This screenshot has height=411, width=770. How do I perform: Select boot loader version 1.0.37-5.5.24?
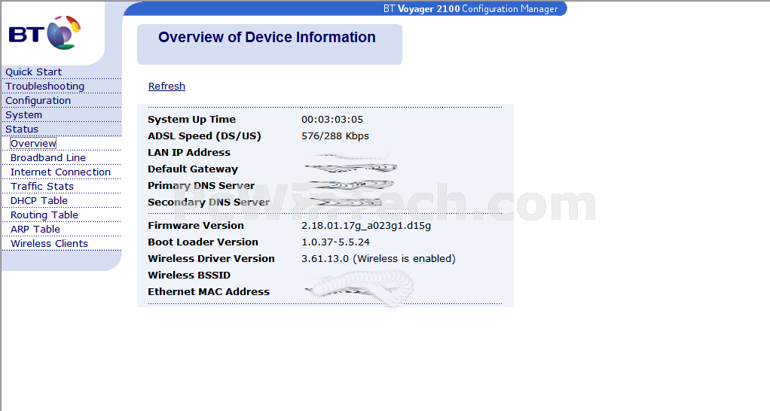pos(336,242)
